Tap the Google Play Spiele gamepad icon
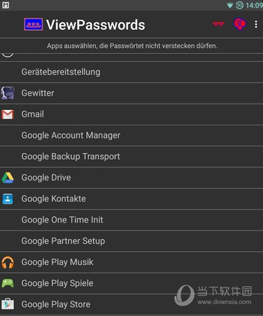Screen dimensions: 263x316 tap(7, 283)
